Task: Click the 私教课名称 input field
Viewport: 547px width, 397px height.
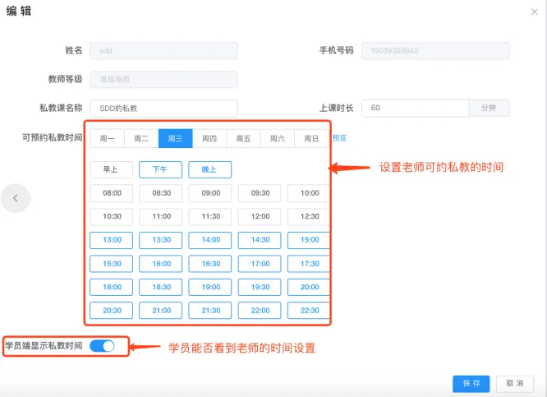Action: 163,108
